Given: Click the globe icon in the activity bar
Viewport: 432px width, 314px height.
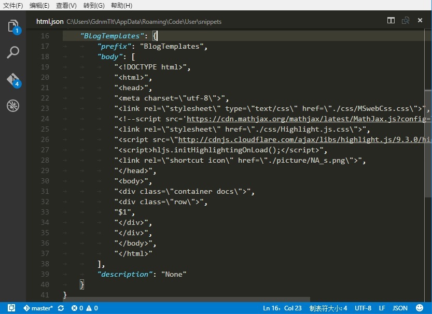Looking at the screenshot, I should tap(12, 106).
